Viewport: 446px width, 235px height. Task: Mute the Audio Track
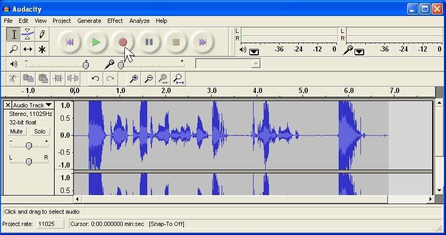pyautogui.click(x=16, y=131)
